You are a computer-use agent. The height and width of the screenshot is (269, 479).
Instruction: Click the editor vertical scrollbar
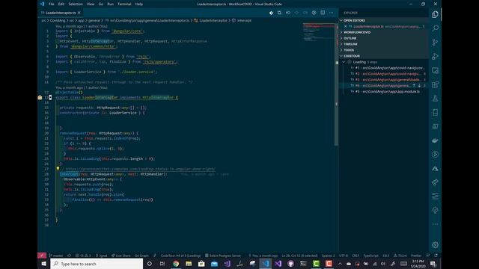[x=337, y=84]
